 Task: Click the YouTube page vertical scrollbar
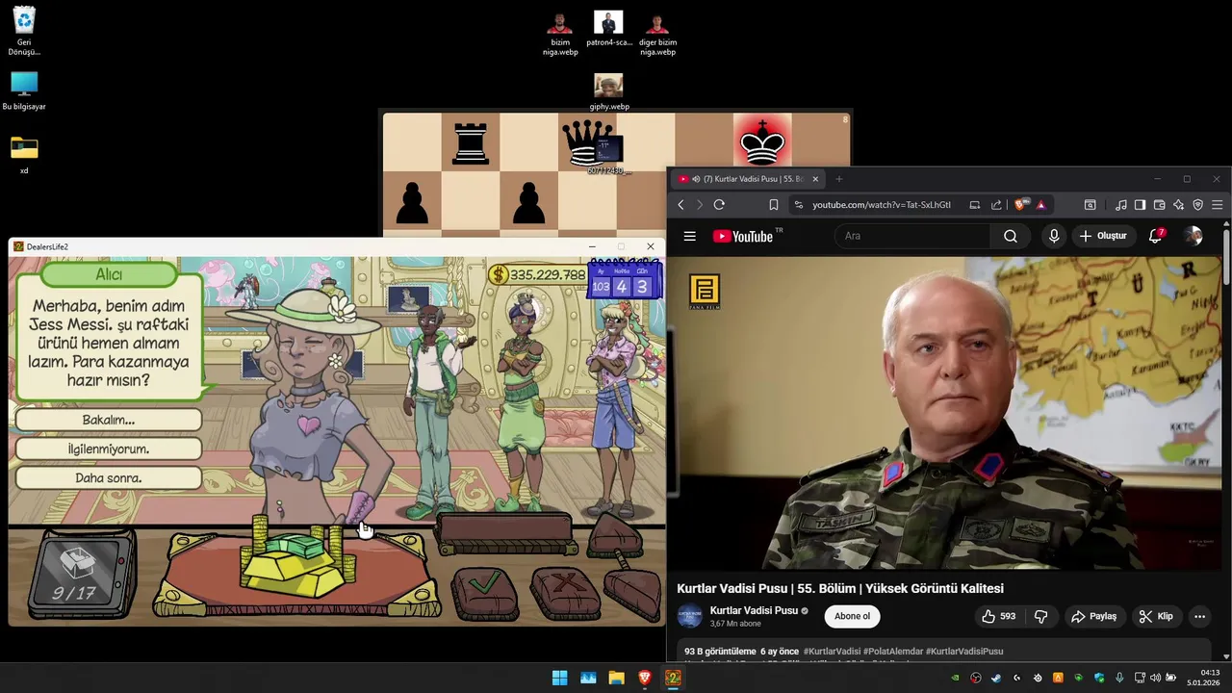tap(1226, 260)
